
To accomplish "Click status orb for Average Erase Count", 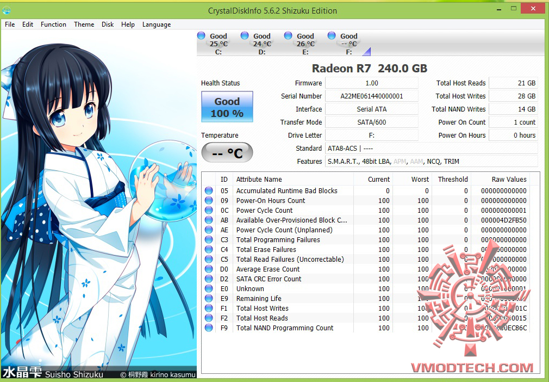I will [x=209, y=269].
